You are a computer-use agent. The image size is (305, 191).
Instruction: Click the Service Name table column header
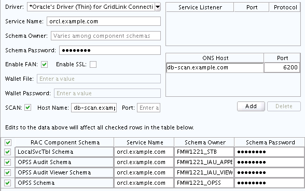pyautogui.click(x=144, y=142)
